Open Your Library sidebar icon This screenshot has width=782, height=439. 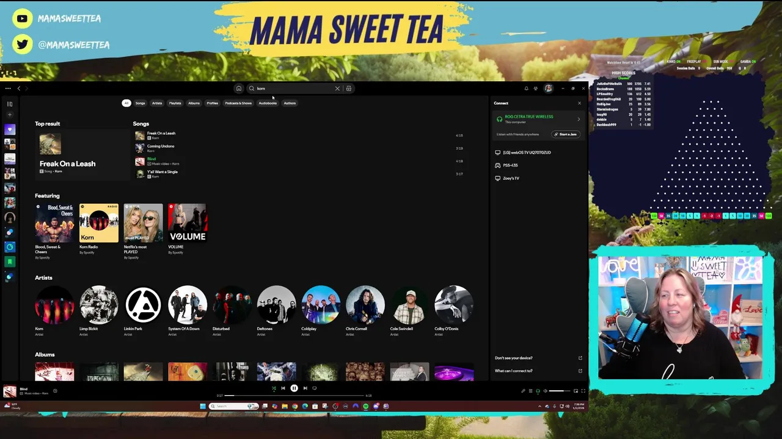point(10,104)
